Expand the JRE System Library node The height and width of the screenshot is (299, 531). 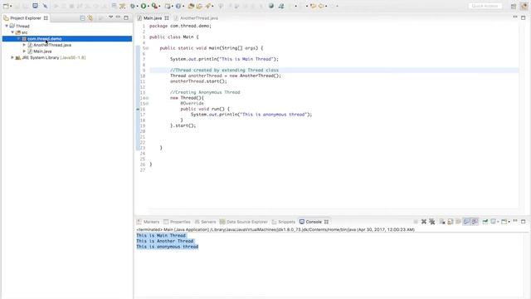tap(12, 57)
